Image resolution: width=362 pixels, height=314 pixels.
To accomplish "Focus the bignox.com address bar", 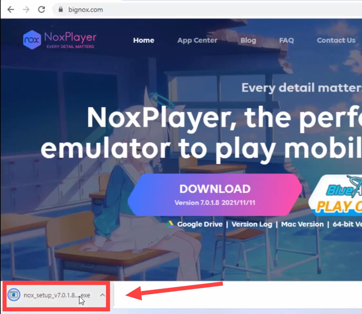I will (x=208, y=10).
